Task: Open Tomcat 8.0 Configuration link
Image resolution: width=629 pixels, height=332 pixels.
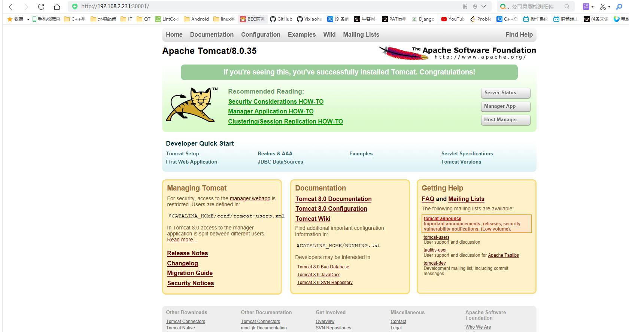Action: coord(331,208)
